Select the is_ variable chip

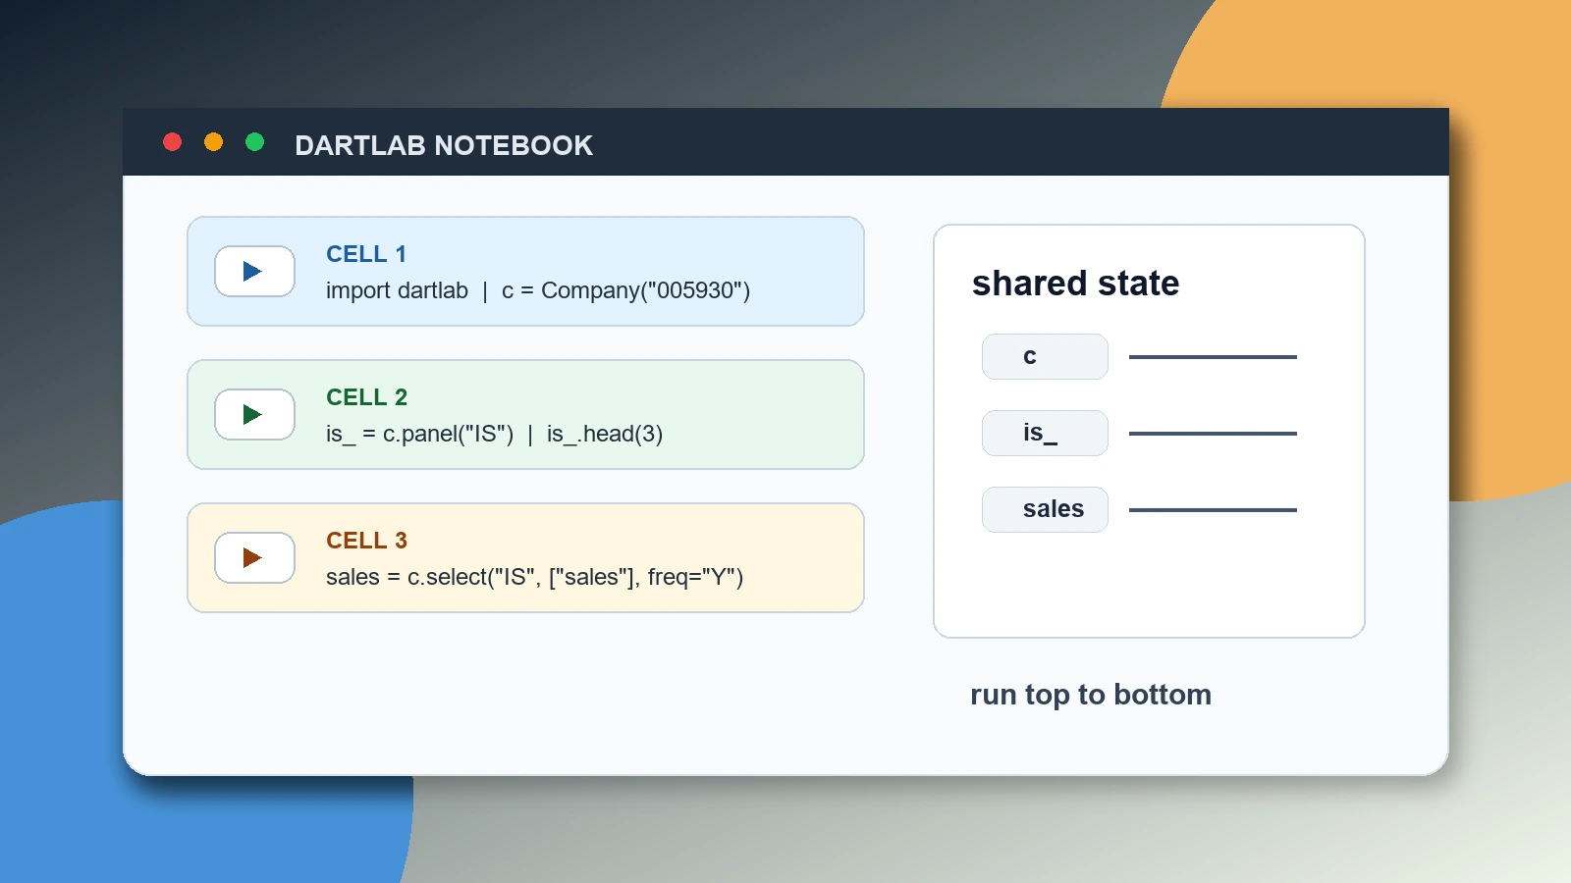point(1045,433)
